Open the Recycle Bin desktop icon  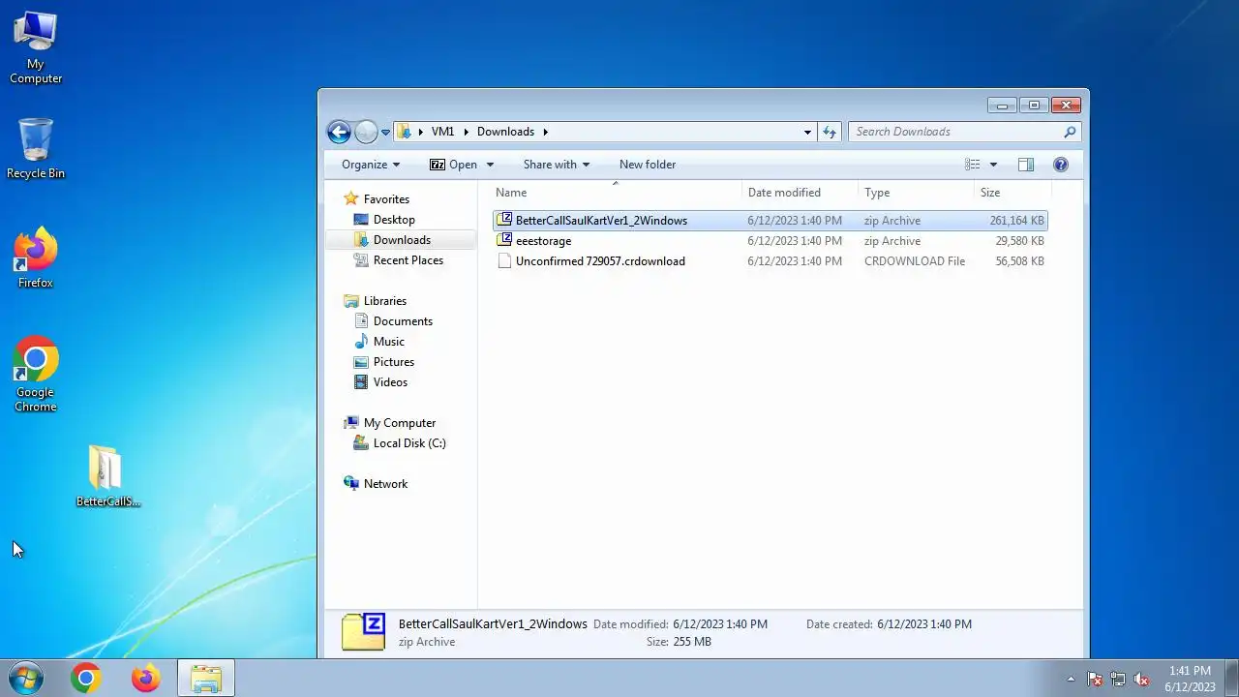36,148
